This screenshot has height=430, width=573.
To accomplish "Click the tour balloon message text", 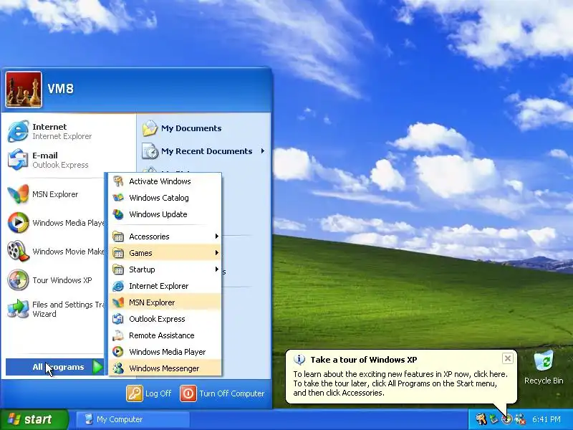I will click(x=400, y=383).
